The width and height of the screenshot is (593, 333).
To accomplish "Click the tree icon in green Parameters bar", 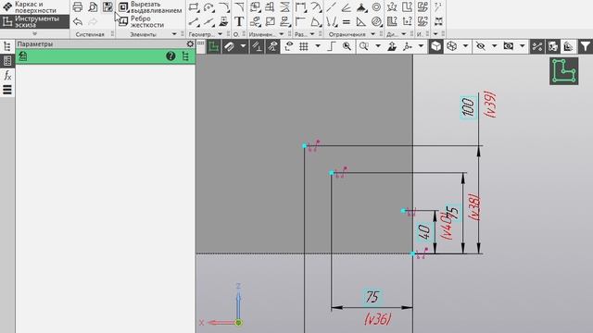I will (185, 56).
